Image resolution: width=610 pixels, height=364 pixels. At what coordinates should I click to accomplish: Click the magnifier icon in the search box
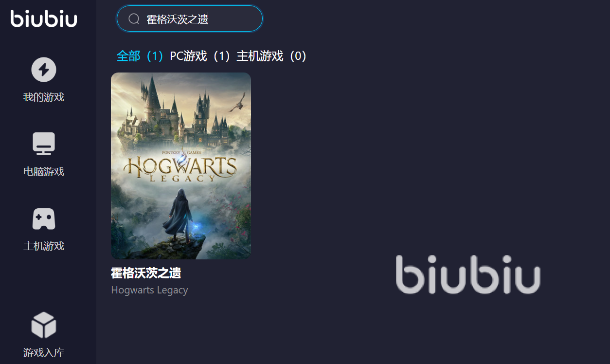point(134,19)
